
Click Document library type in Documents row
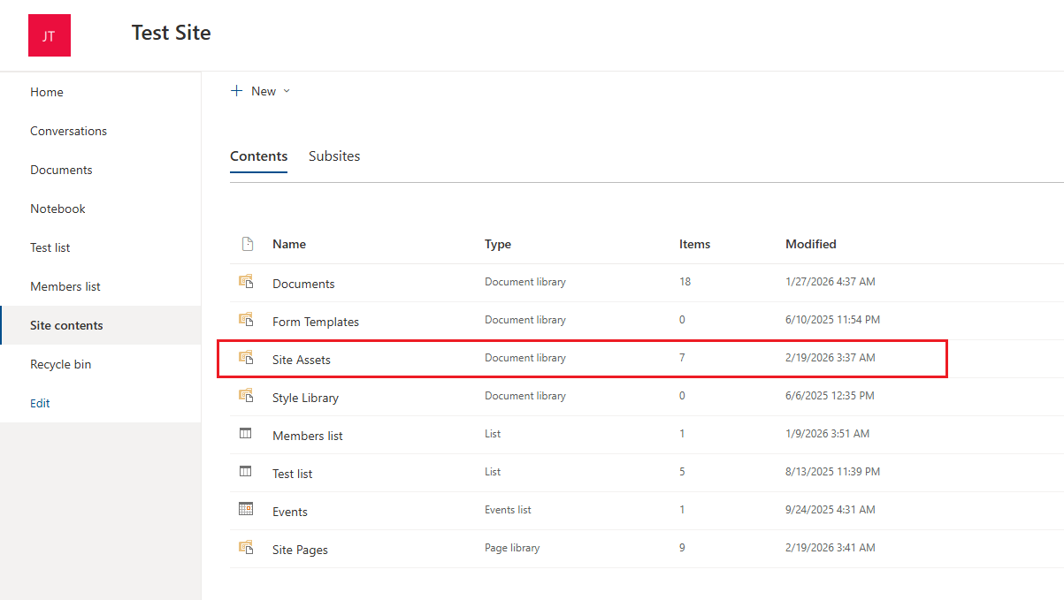525,282
